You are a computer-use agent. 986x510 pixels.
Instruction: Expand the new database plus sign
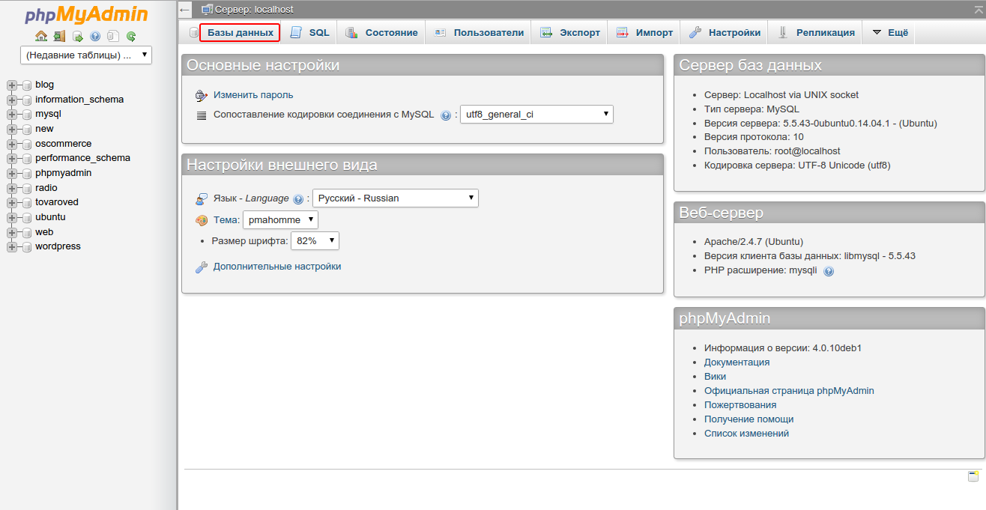pyautogui.click(x=12, y=129)
